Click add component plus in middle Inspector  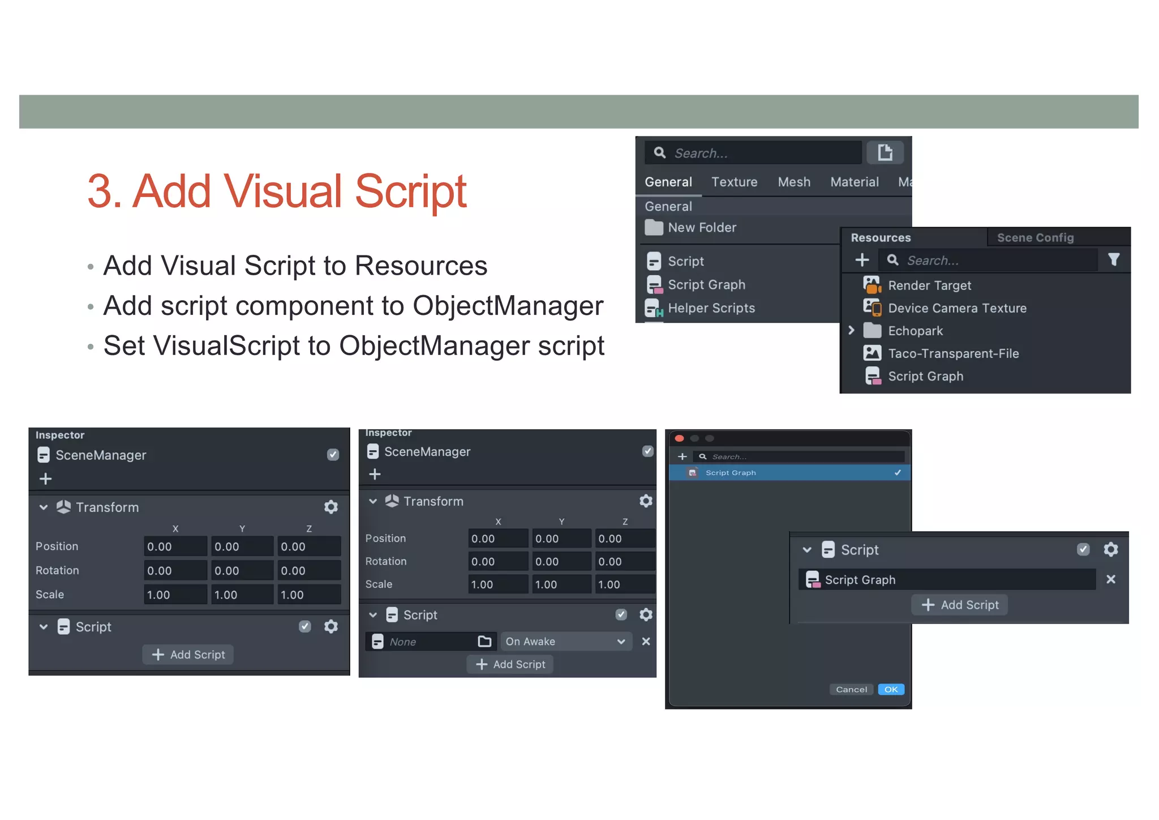click(x=375, y=474)
